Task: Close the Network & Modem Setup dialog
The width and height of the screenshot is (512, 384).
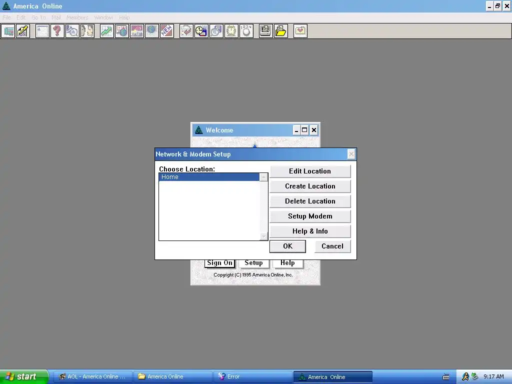Action: click(351, 154)
